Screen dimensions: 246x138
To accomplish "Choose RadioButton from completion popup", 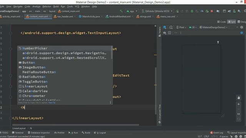I will tap(65, 77).
